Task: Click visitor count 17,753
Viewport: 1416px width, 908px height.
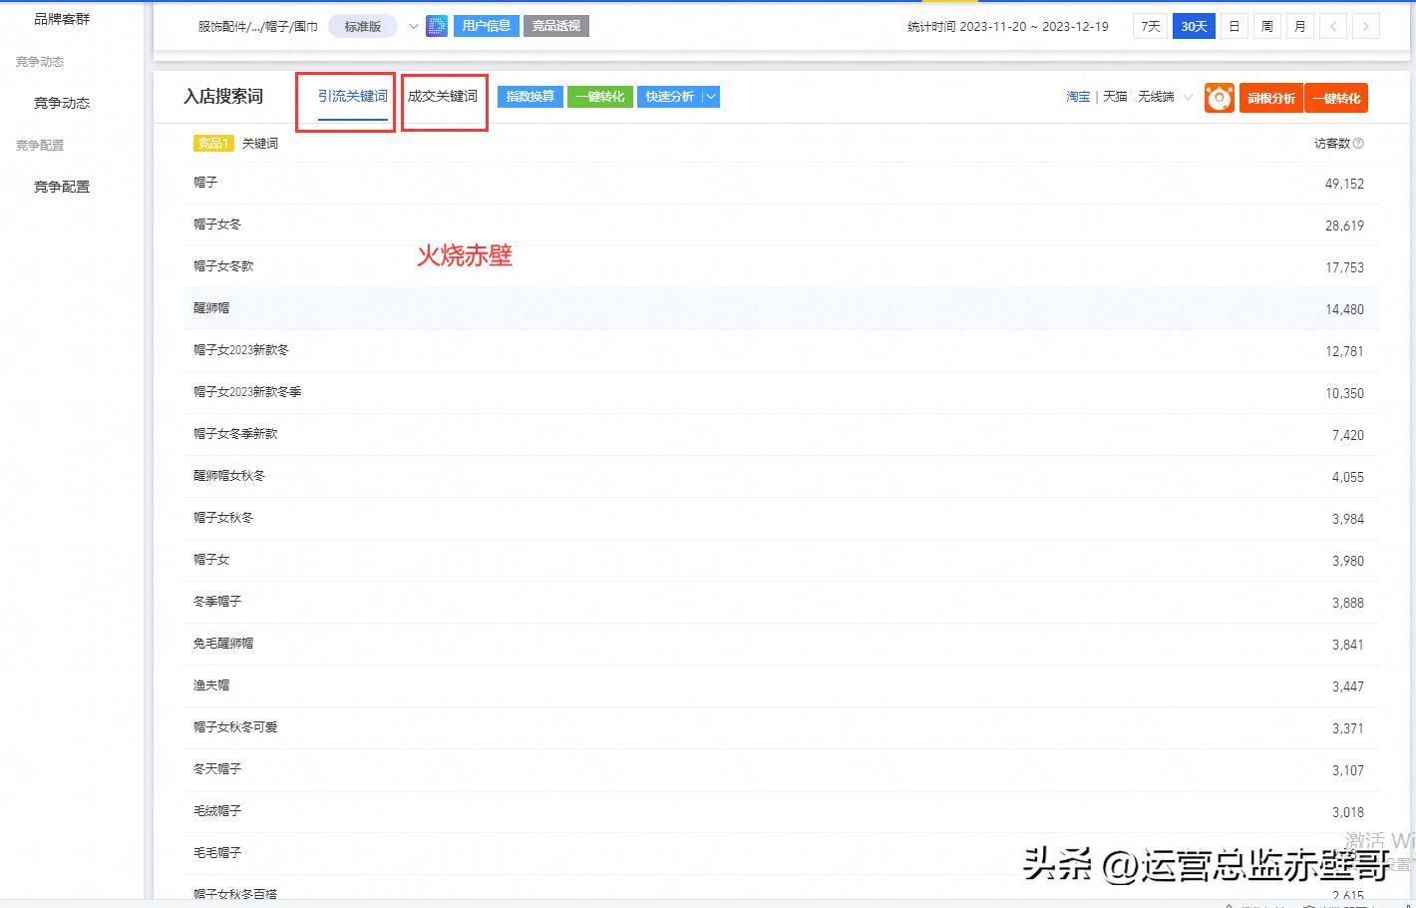Action: [x=1344, y=267]
